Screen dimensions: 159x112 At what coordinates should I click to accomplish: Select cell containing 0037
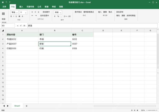(82, 44)
